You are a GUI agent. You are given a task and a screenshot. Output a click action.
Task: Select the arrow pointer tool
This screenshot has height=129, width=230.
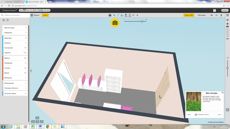click(114, 15)
